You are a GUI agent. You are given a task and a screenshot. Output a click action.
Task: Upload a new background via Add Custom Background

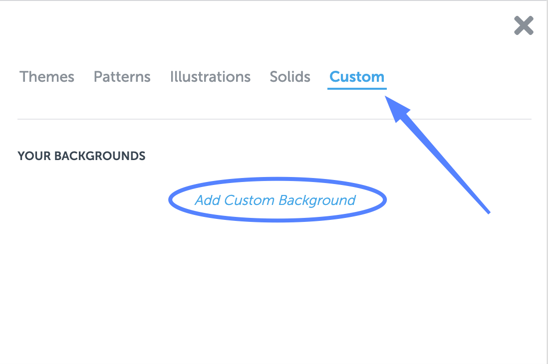click(x=275, y=200)
